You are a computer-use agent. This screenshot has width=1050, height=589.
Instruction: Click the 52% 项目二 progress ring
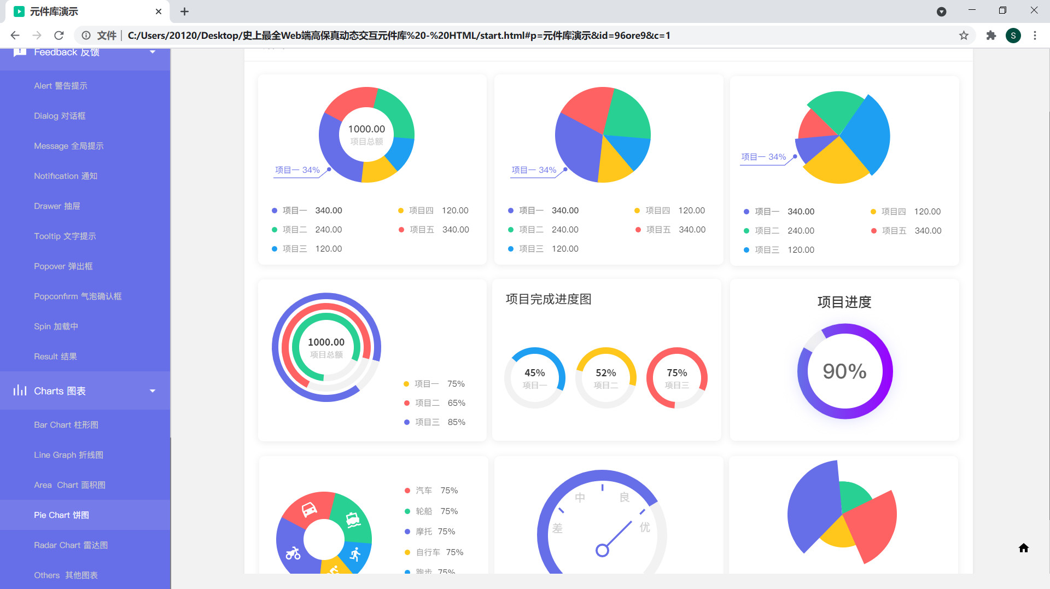[x=606, y=378]
